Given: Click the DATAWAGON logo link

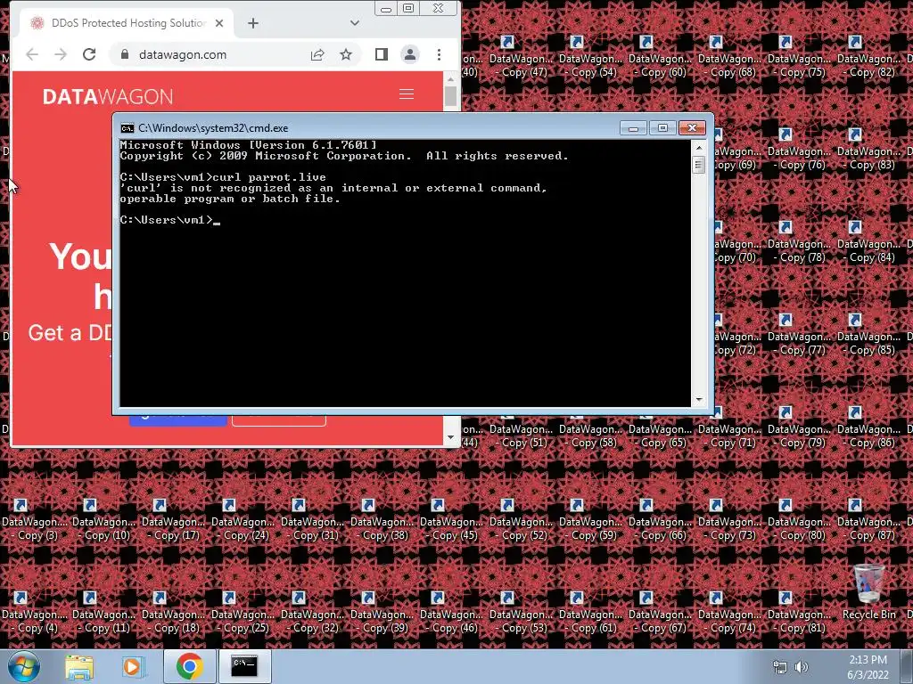Looking at the screenshot, I should click(x=108, y=96).
